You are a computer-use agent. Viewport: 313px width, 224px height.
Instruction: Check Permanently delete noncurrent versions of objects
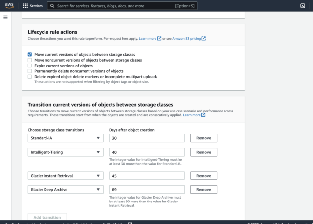[x=30, y=71]
